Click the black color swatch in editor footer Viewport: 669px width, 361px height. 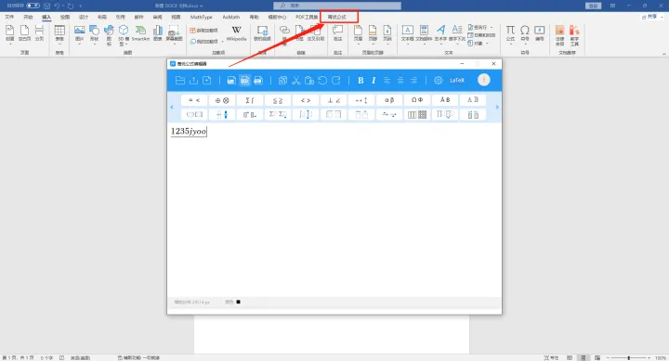click(238, 302)
